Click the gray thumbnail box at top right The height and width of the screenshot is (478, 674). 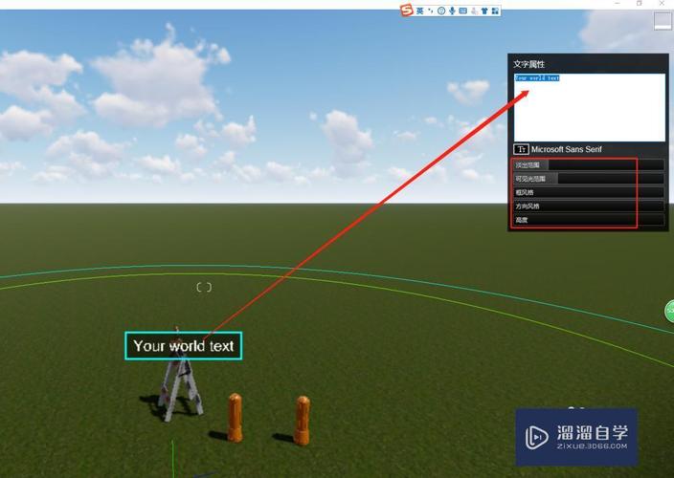click(x=663, y=22)
